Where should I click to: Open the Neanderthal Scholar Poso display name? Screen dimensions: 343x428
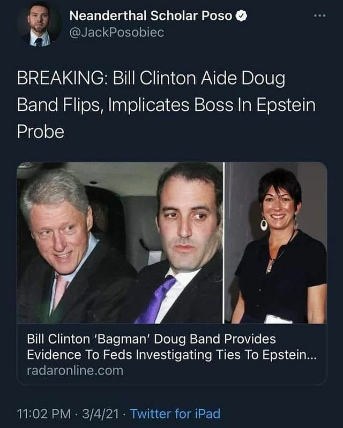(151, 16)
